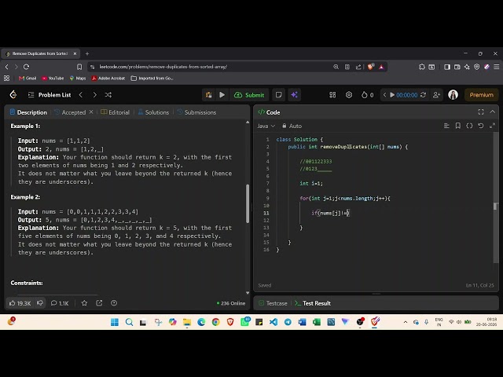503x377 pixels.
Task: Invite a collaborator with add-person icon
Action: 436,95
